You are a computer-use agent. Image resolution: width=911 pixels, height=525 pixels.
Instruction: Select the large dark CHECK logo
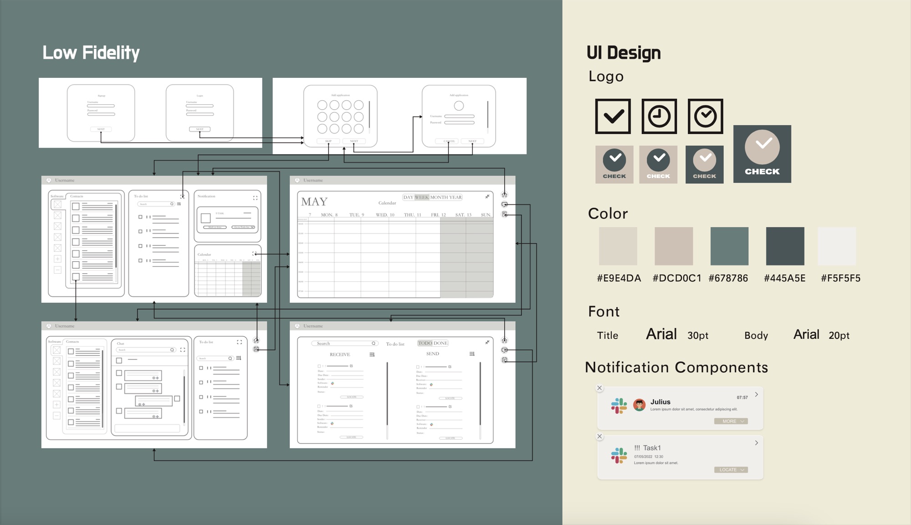(762, 154)
